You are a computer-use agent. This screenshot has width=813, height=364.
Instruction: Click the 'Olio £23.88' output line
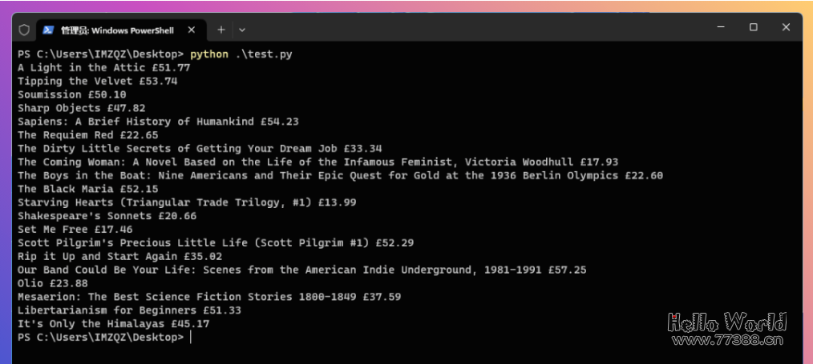click(x=52, y=283)
